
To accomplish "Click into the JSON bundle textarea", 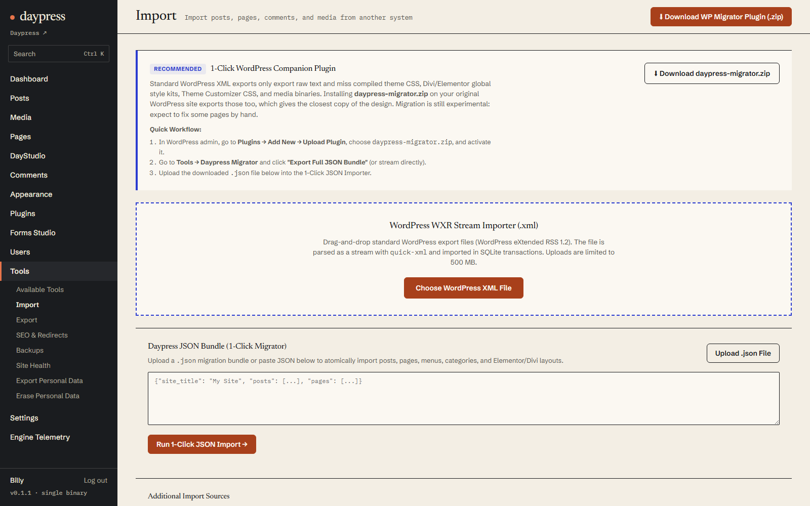I will (464, 398).
